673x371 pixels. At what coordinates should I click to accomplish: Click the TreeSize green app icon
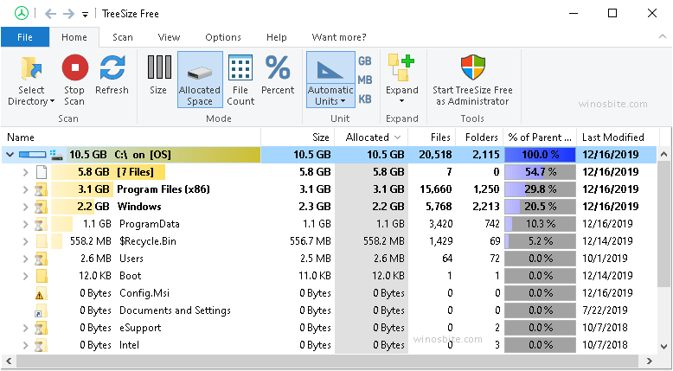click(x=22, y=14)
